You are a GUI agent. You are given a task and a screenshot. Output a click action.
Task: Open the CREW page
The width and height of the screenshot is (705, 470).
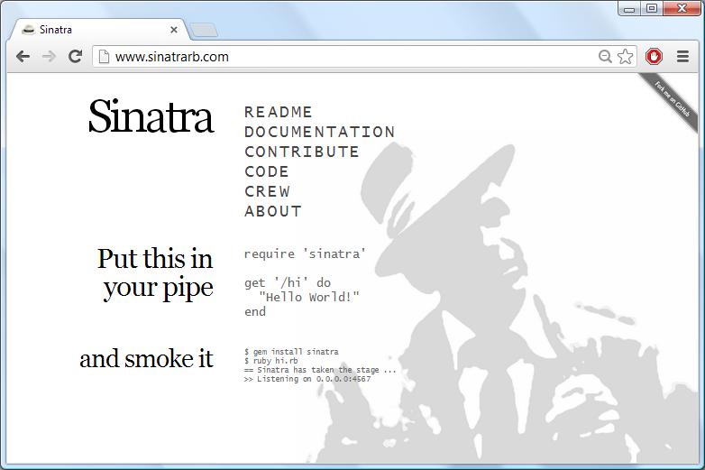click(x=268, y=191)
